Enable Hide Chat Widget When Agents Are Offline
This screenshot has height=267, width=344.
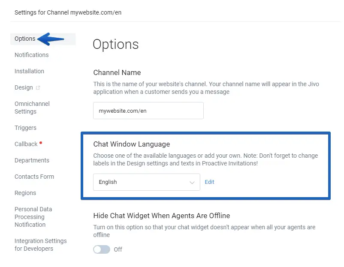pyautogui.click(x=102, y=249)
